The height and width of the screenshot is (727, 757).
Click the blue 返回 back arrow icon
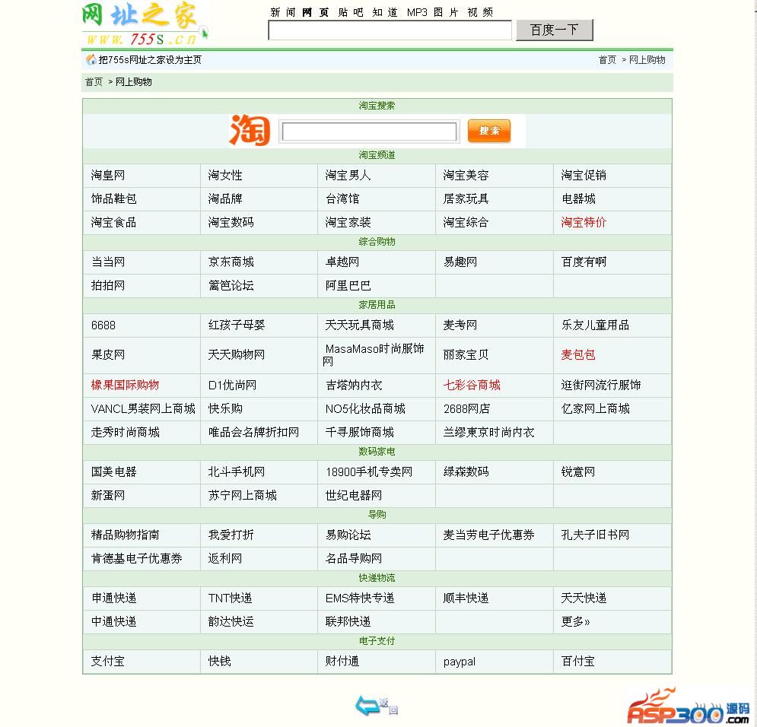pyautogui.click(x=377, y=705)
